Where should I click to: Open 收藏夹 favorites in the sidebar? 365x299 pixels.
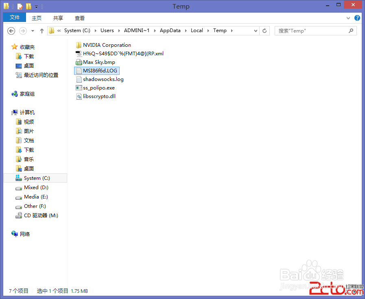pyautogui.click(x=23, y=47)
